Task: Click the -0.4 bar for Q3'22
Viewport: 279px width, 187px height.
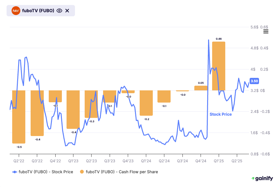Action: (37, 113)
